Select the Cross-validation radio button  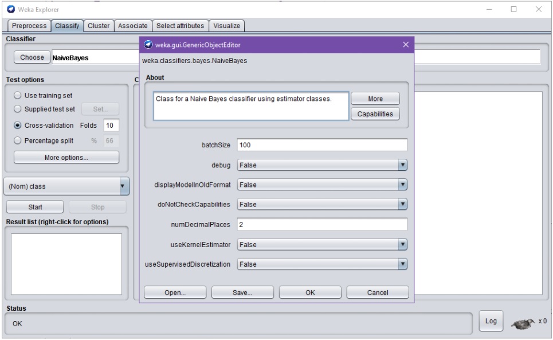(x=17, y=125)
